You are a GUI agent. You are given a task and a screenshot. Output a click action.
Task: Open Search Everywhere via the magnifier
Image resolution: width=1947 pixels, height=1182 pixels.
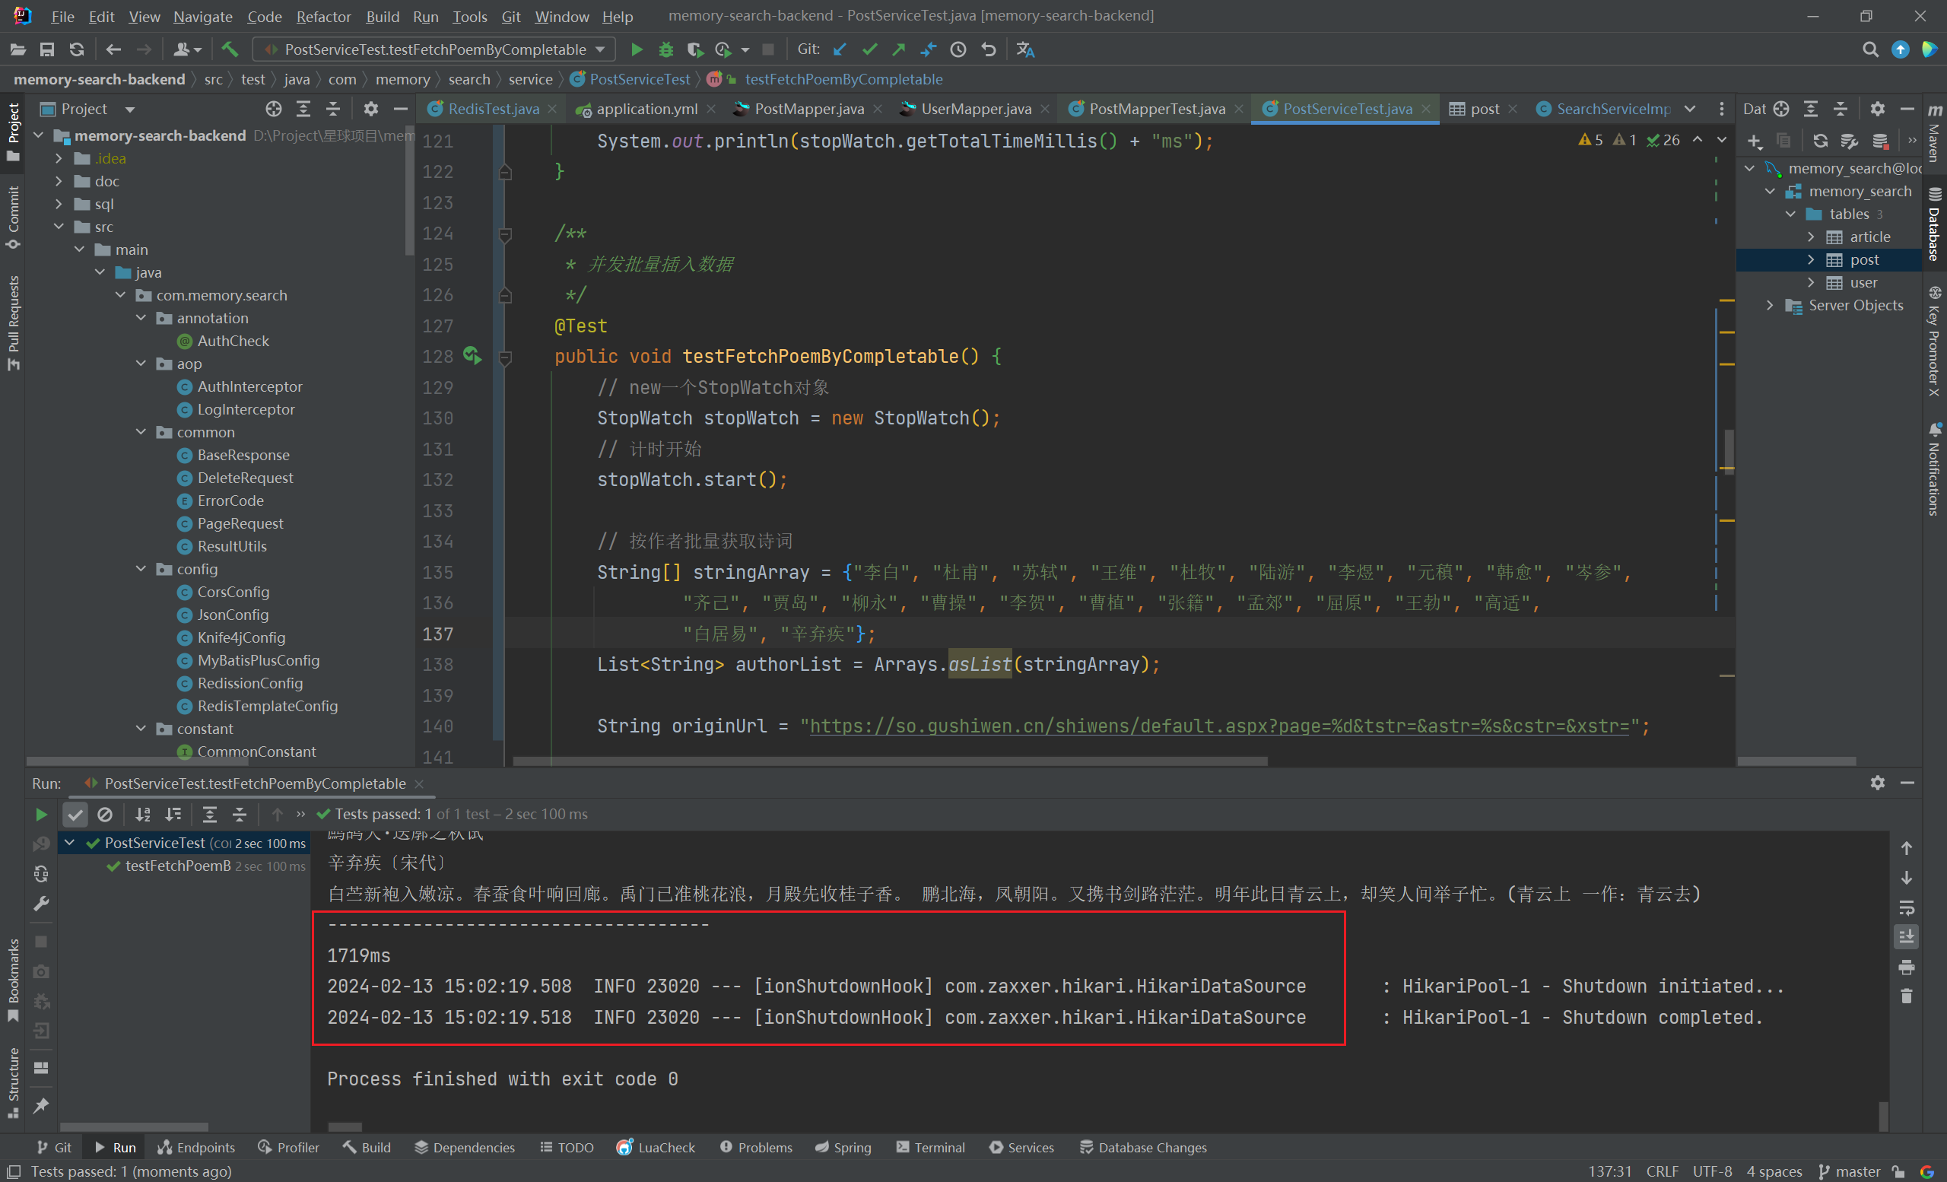(x=1870, y=49)
